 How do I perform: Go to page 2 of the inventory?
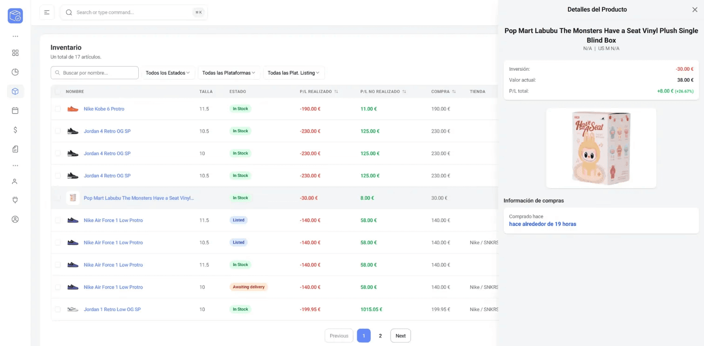click(380, 336)
